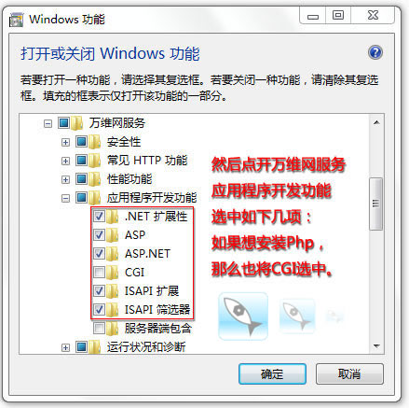
Task: Enable the CGI checkbox
Action: coord(99,273)
